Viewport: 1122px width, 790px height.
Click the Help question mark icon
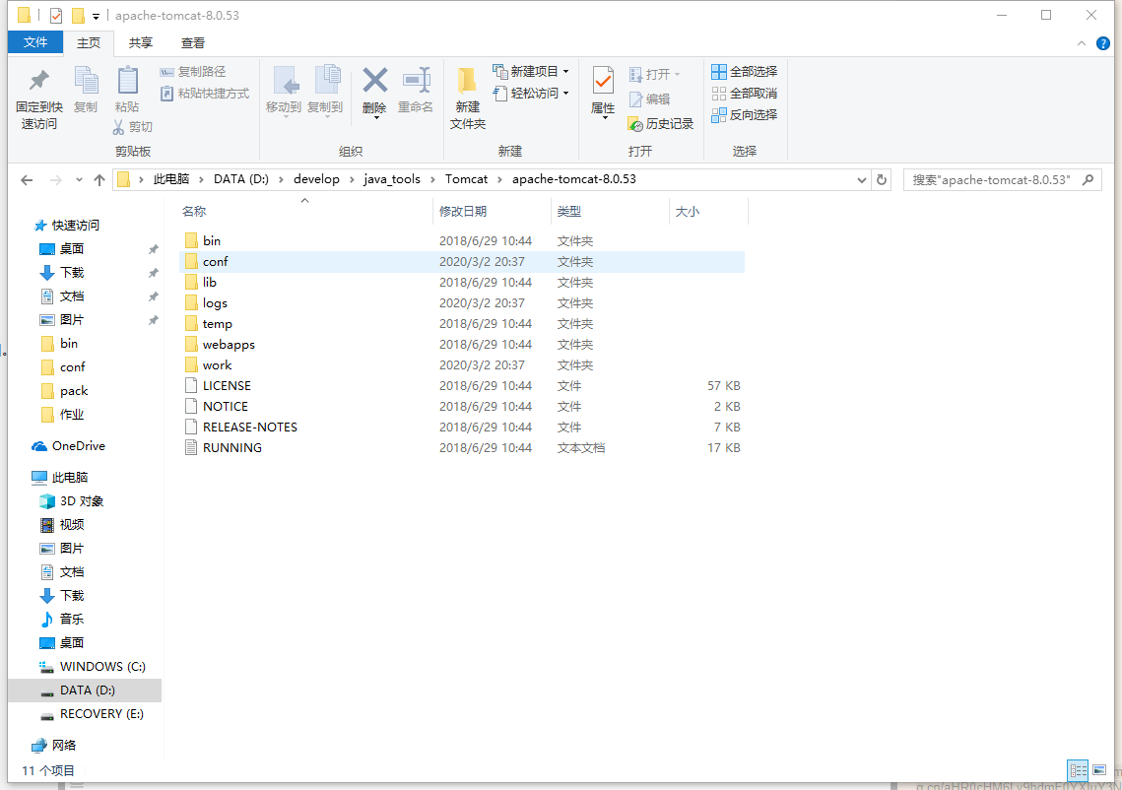pos(1102,43)
